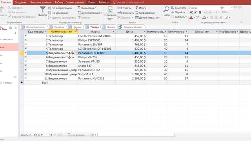Viewport: 251px width, 141px height.
Task: Open the Перейти go-to dropdown
Action: 179,12
